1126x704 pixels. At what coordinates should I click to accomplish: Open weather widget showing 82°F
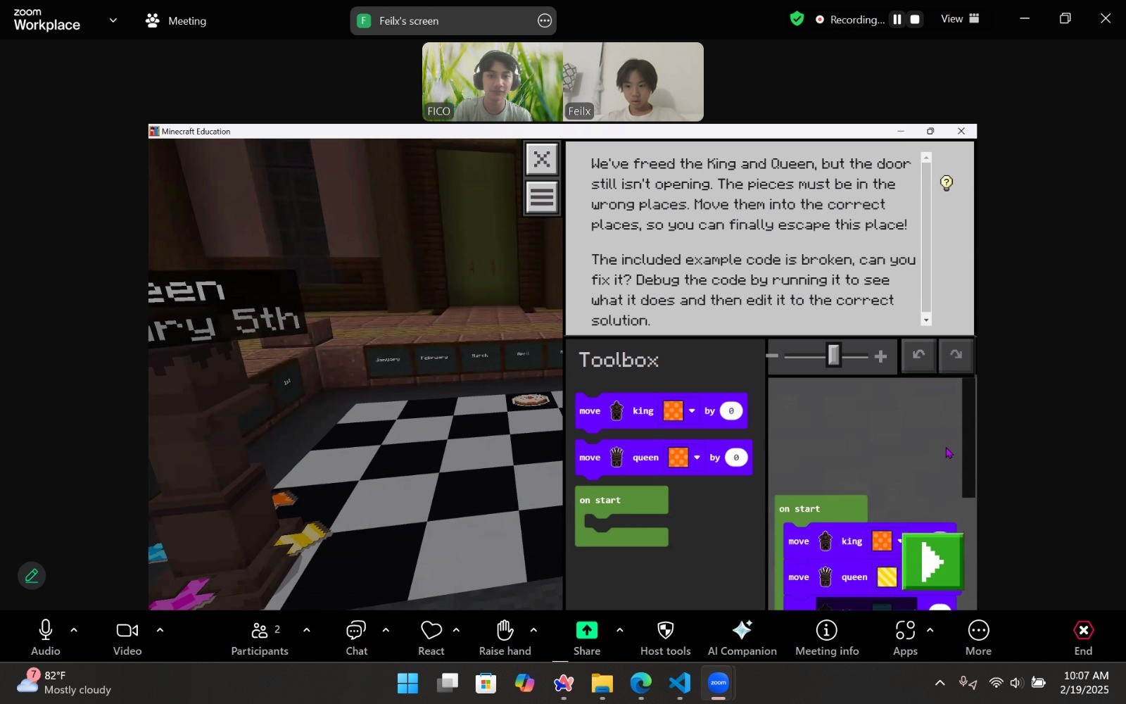pos(63,683)
